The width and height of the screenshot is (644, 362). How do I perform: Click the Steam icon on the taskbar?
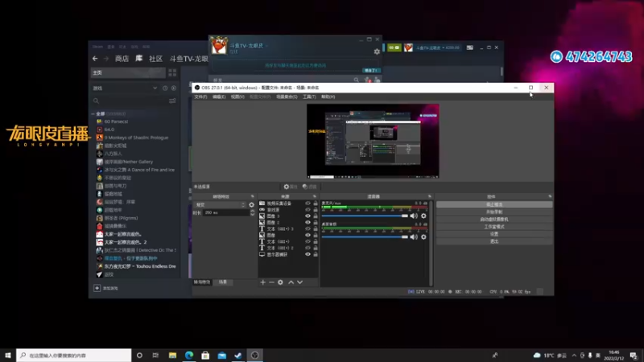click(238, 355)
